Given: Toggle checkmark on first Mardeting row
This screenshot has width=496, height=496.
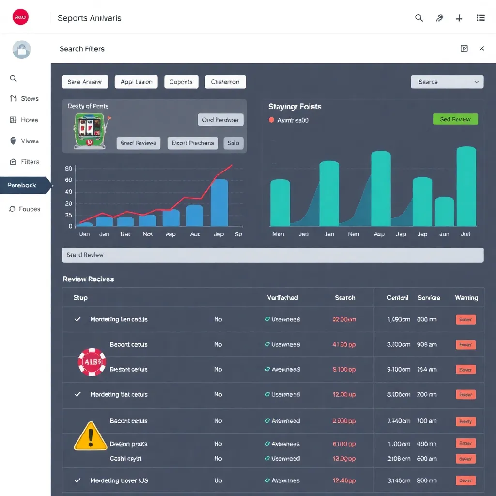Looking at the screenshot, I should click(77, 319).
